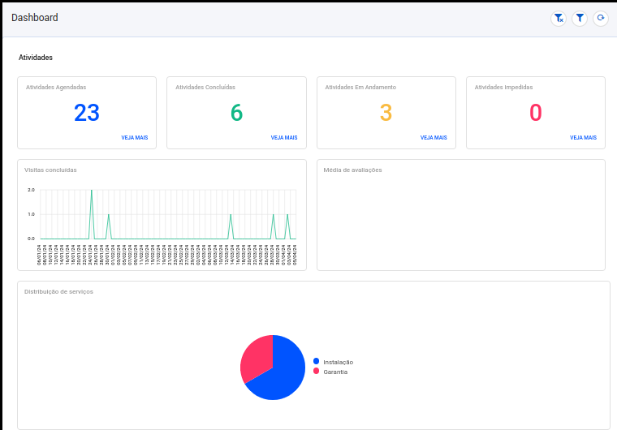Click the refresh dashboard icon

coord(601,18)
